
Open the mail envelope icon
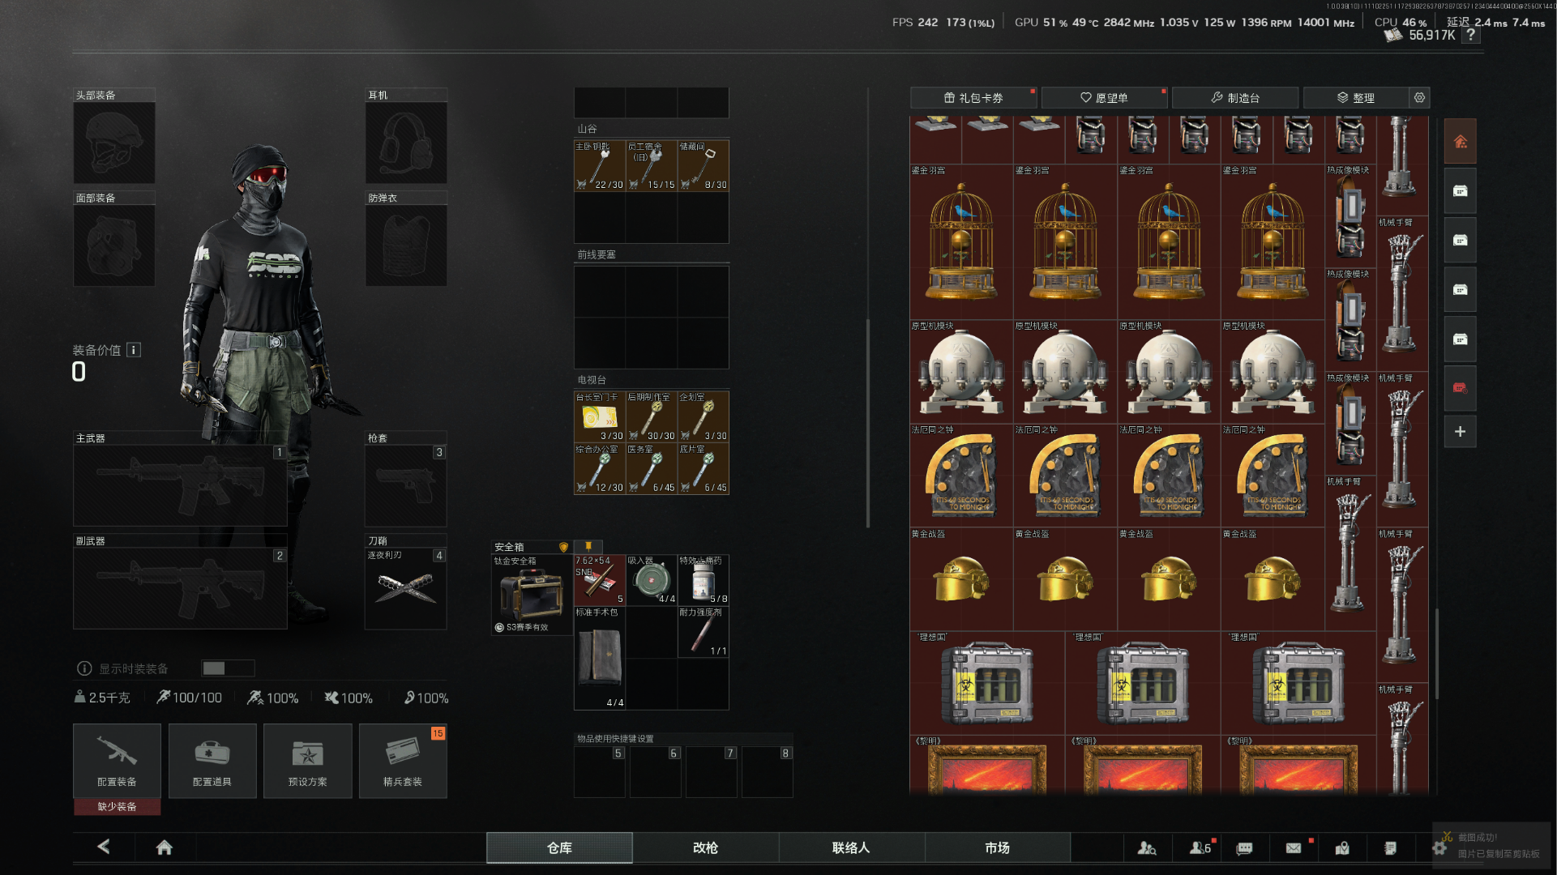pyautogui.click(x=1294, y=847)
